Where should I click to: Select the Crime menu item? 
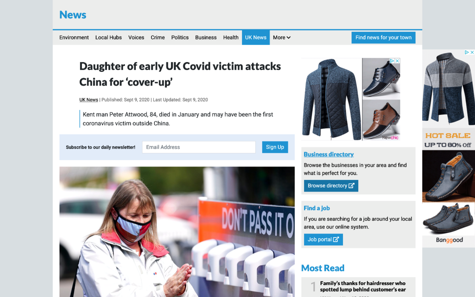click(158, 38)
